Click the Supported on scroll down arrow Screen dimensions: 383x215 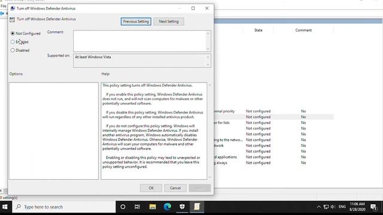coord(208,64)
